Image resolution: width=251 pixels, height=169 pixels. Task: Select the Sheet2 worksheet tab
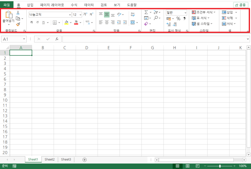coord(49,160)
